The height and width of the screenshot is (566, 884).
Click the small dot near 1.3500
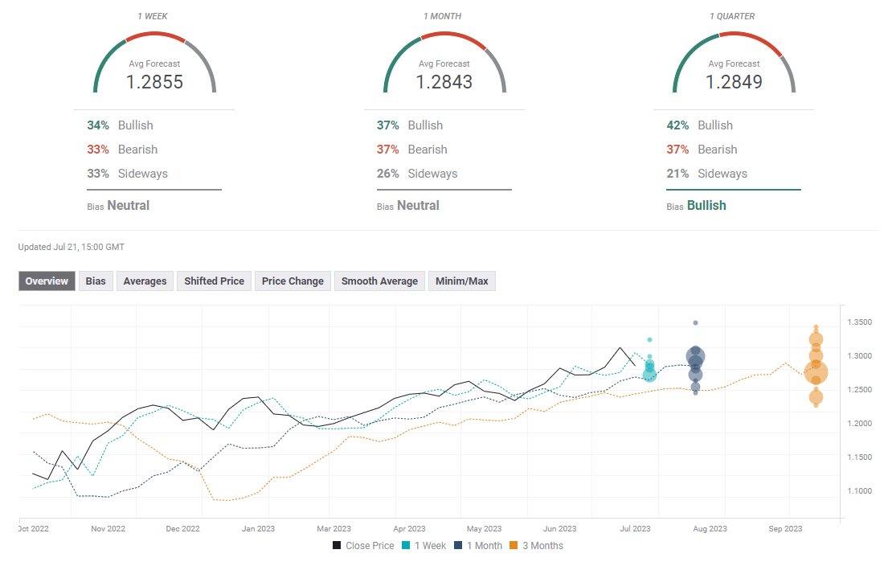point(695,322)
